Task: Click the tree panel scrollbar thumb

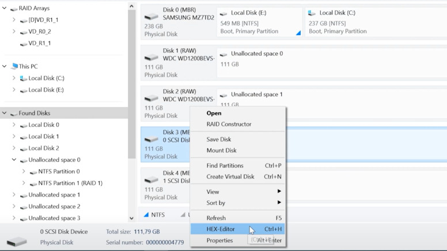Action: [131, 84]
